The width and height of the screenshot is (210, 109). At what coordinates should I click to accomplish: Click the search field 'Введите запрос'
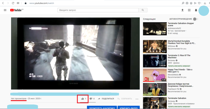[98, 10]
